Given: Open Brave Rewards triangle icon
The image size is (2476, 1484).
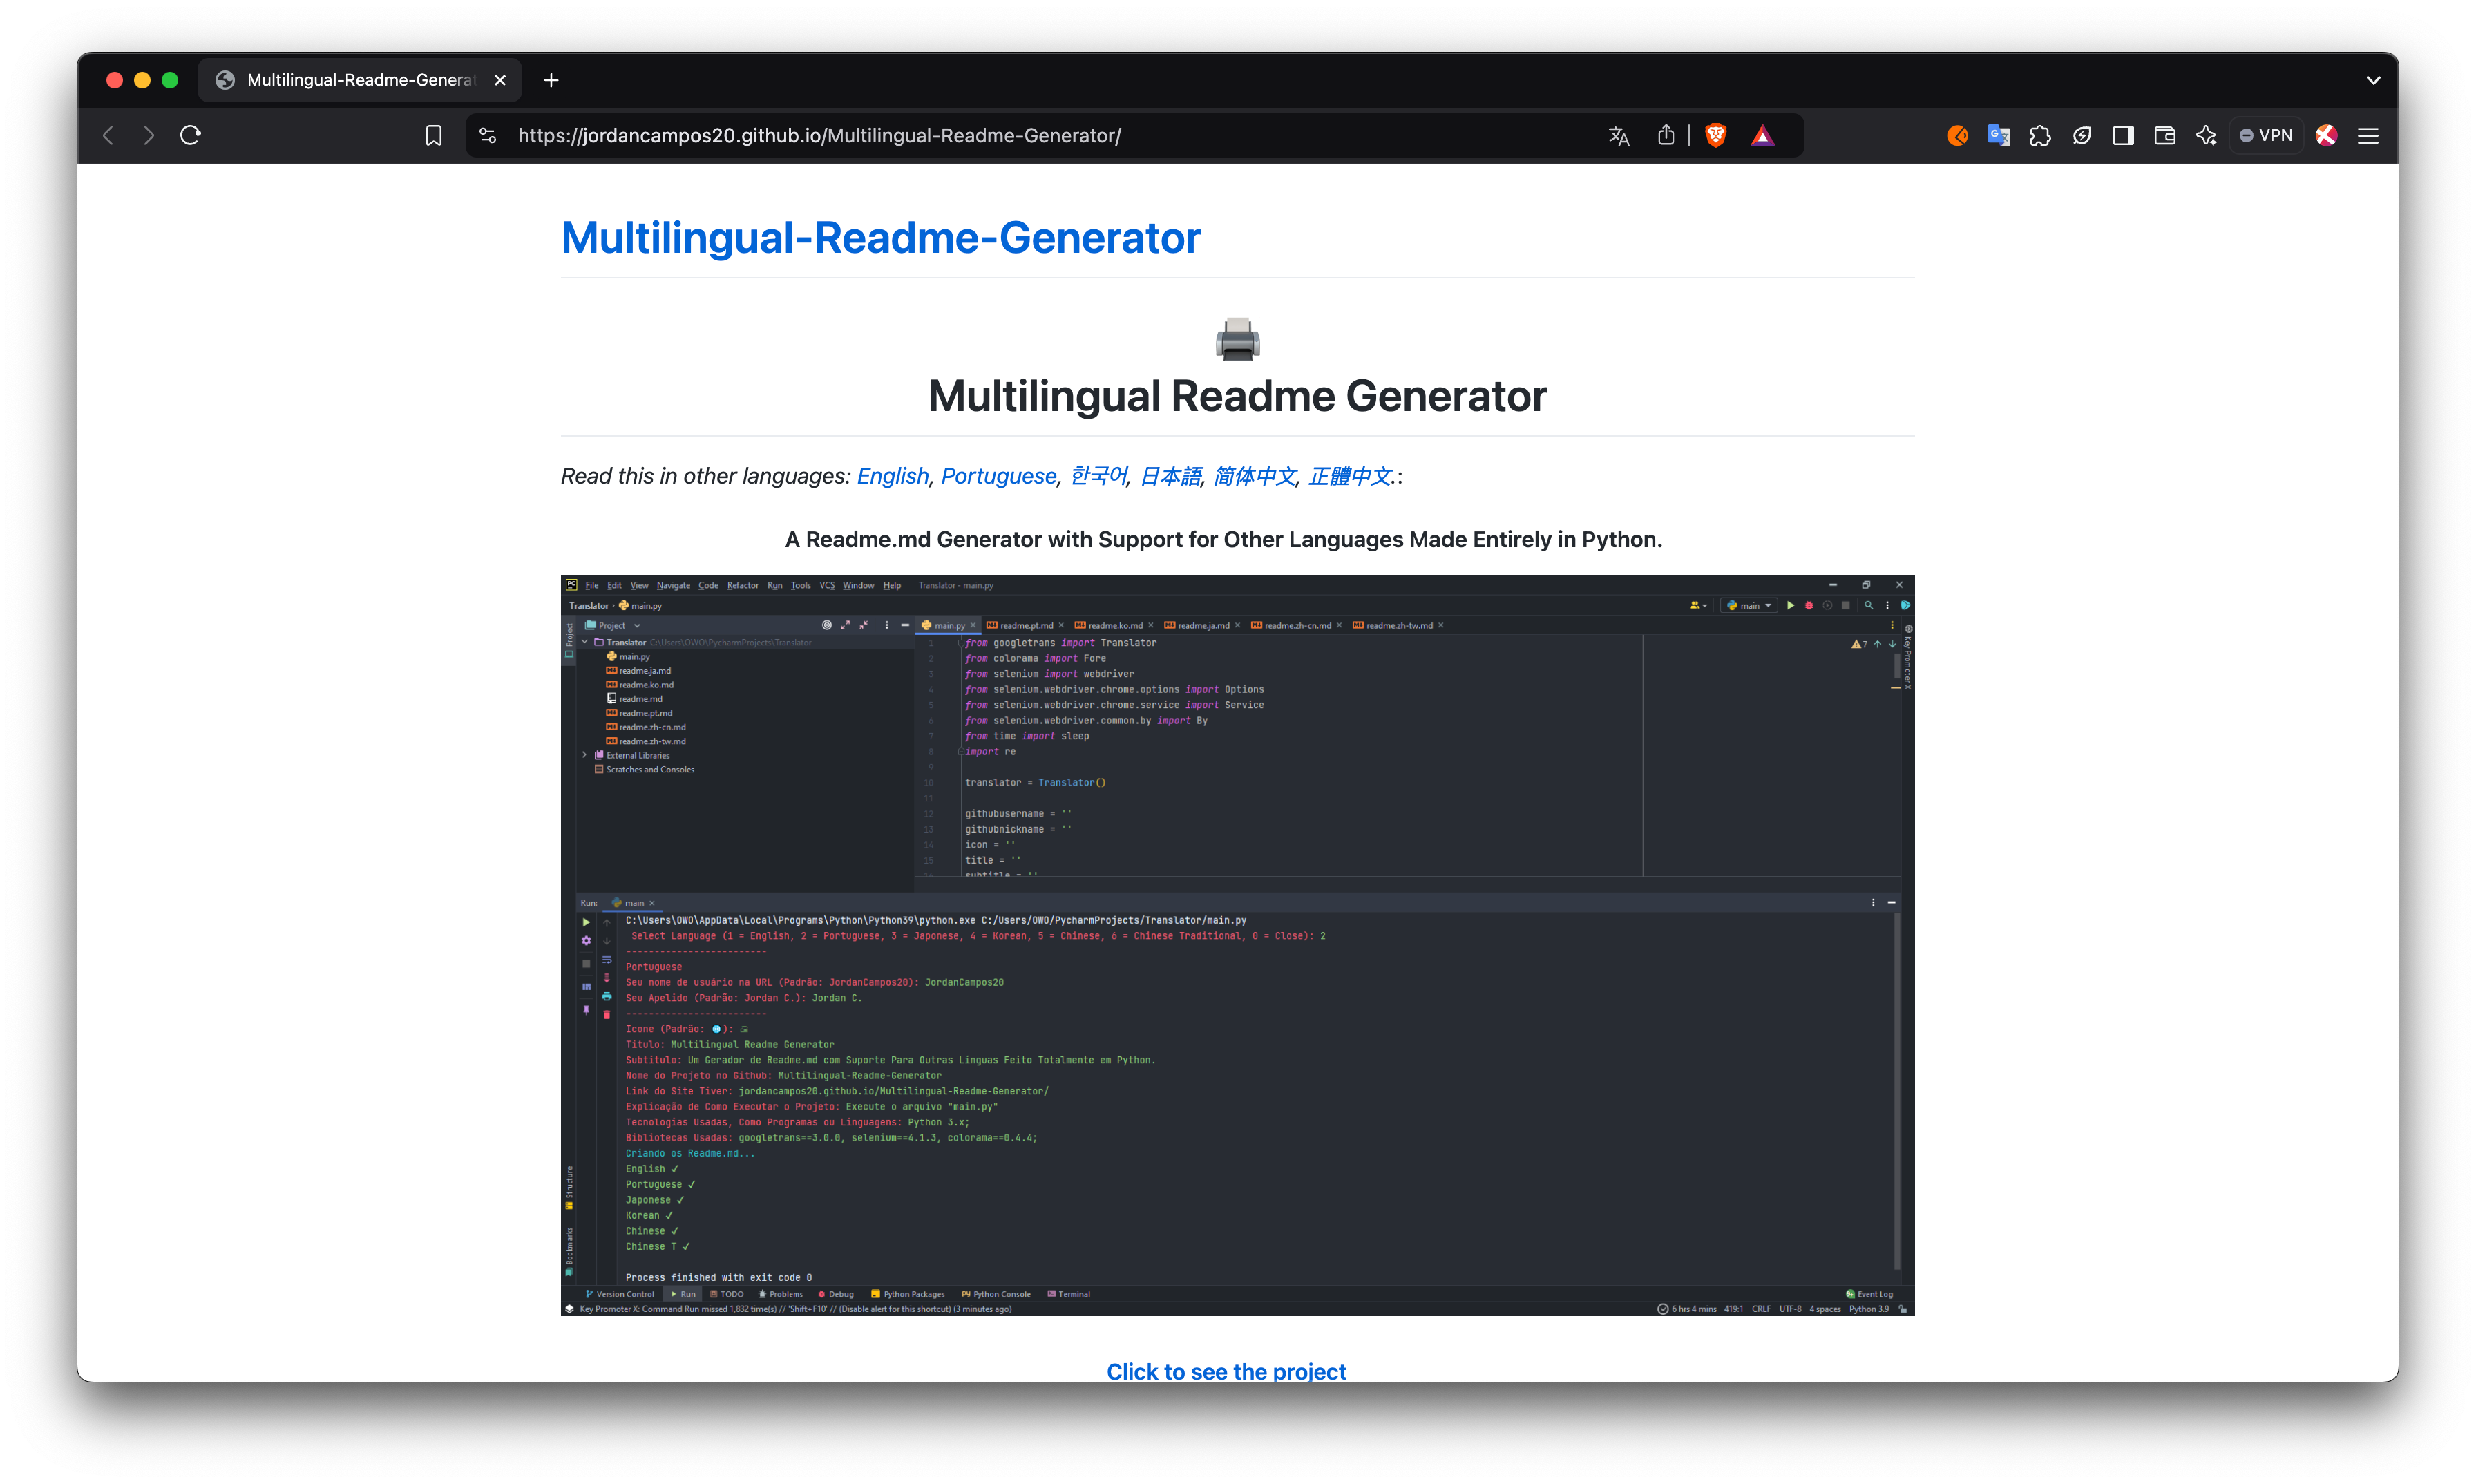Looking at the screenshot, I should coord(1762,136).
